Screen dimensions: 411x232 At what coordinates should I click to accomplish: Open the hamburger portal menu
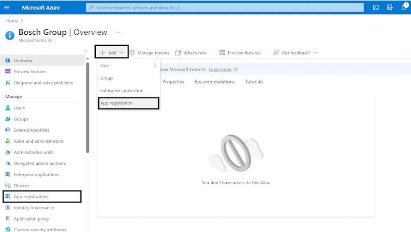[x=7, y=8]
